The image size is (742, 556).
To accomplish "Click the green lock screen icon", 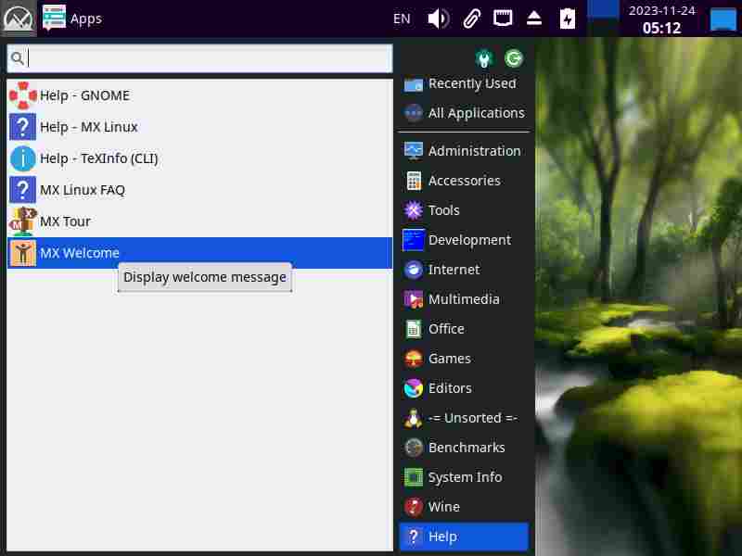I will (483, 58).
